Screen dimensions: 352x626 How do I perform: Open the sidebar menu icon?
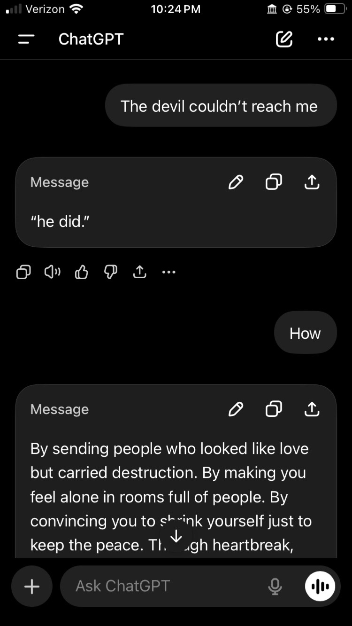26,39
